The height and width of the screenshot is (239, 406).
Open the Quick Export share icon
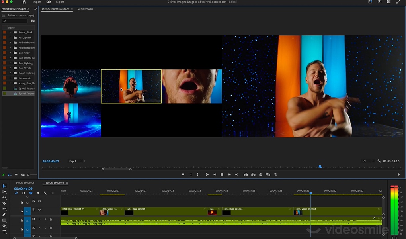[379, 2]
